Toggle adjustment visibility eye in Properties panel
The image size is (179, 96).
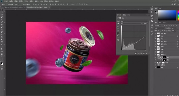(x=144, y=53)
